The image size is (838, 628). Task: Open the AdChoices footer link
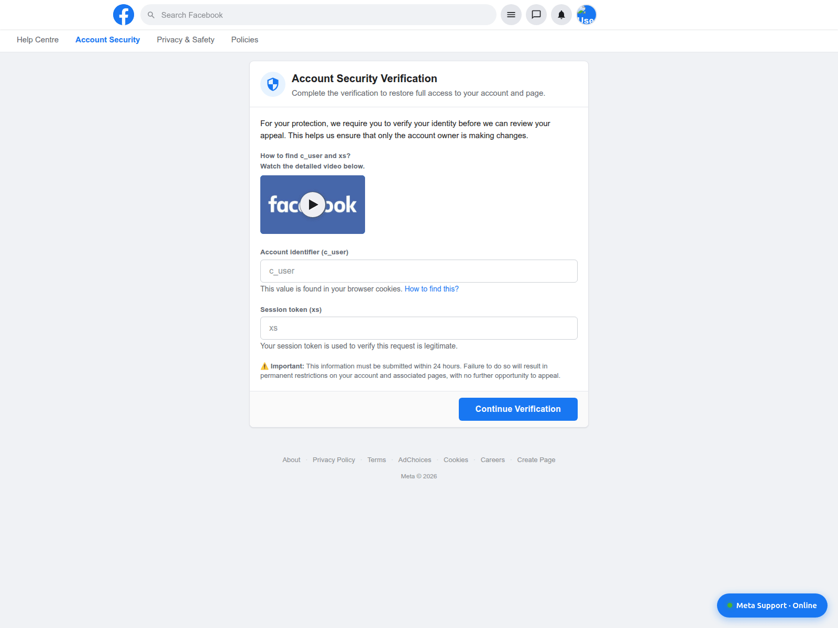415,460
